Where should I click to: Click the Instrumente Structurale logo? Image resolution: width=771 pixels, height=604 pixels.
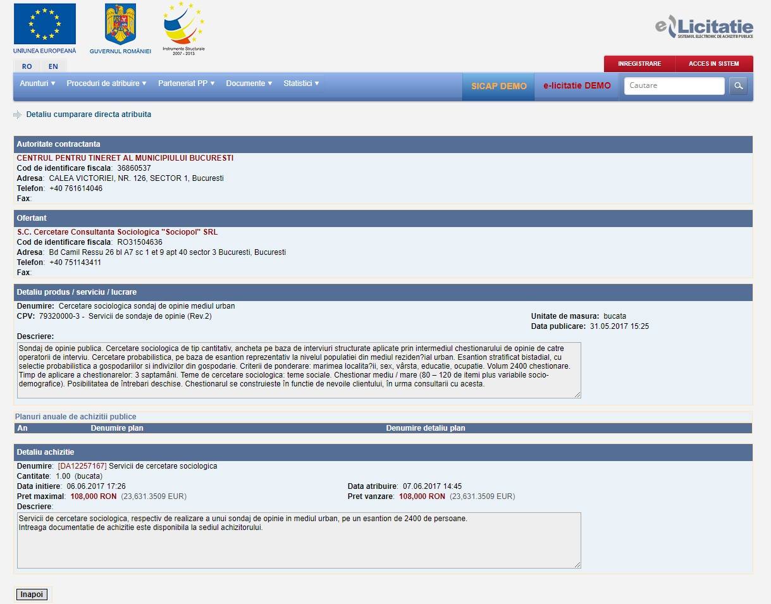point(183,25)
